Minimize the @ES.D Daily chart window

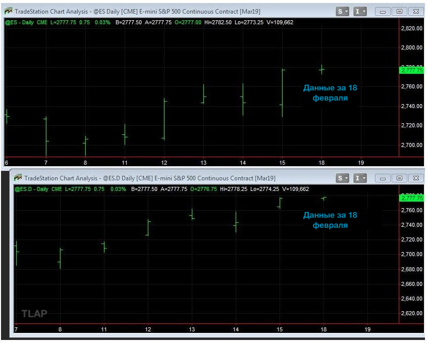coord(383,178)
